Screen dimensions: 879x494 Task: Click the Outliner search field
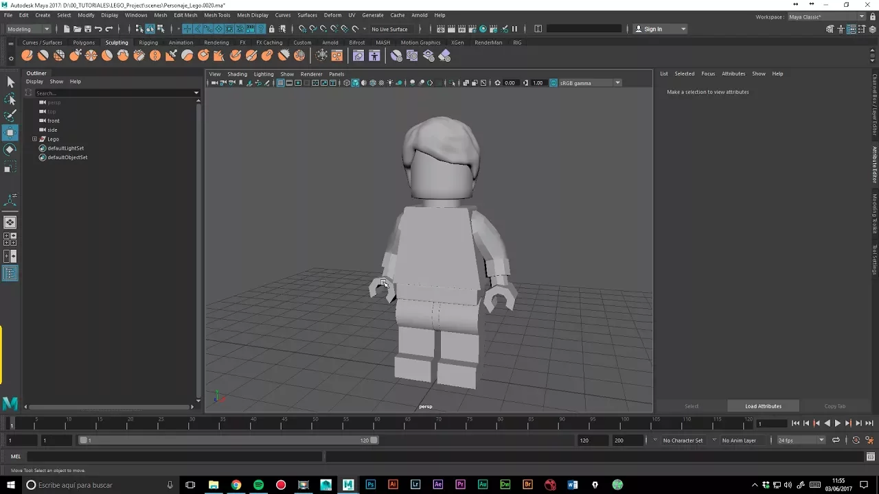pyautogui.click(x=113, y=93)
